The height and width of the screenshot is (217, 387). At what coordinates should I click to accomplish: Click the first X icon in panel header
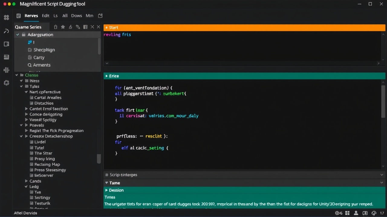point(93,27)
